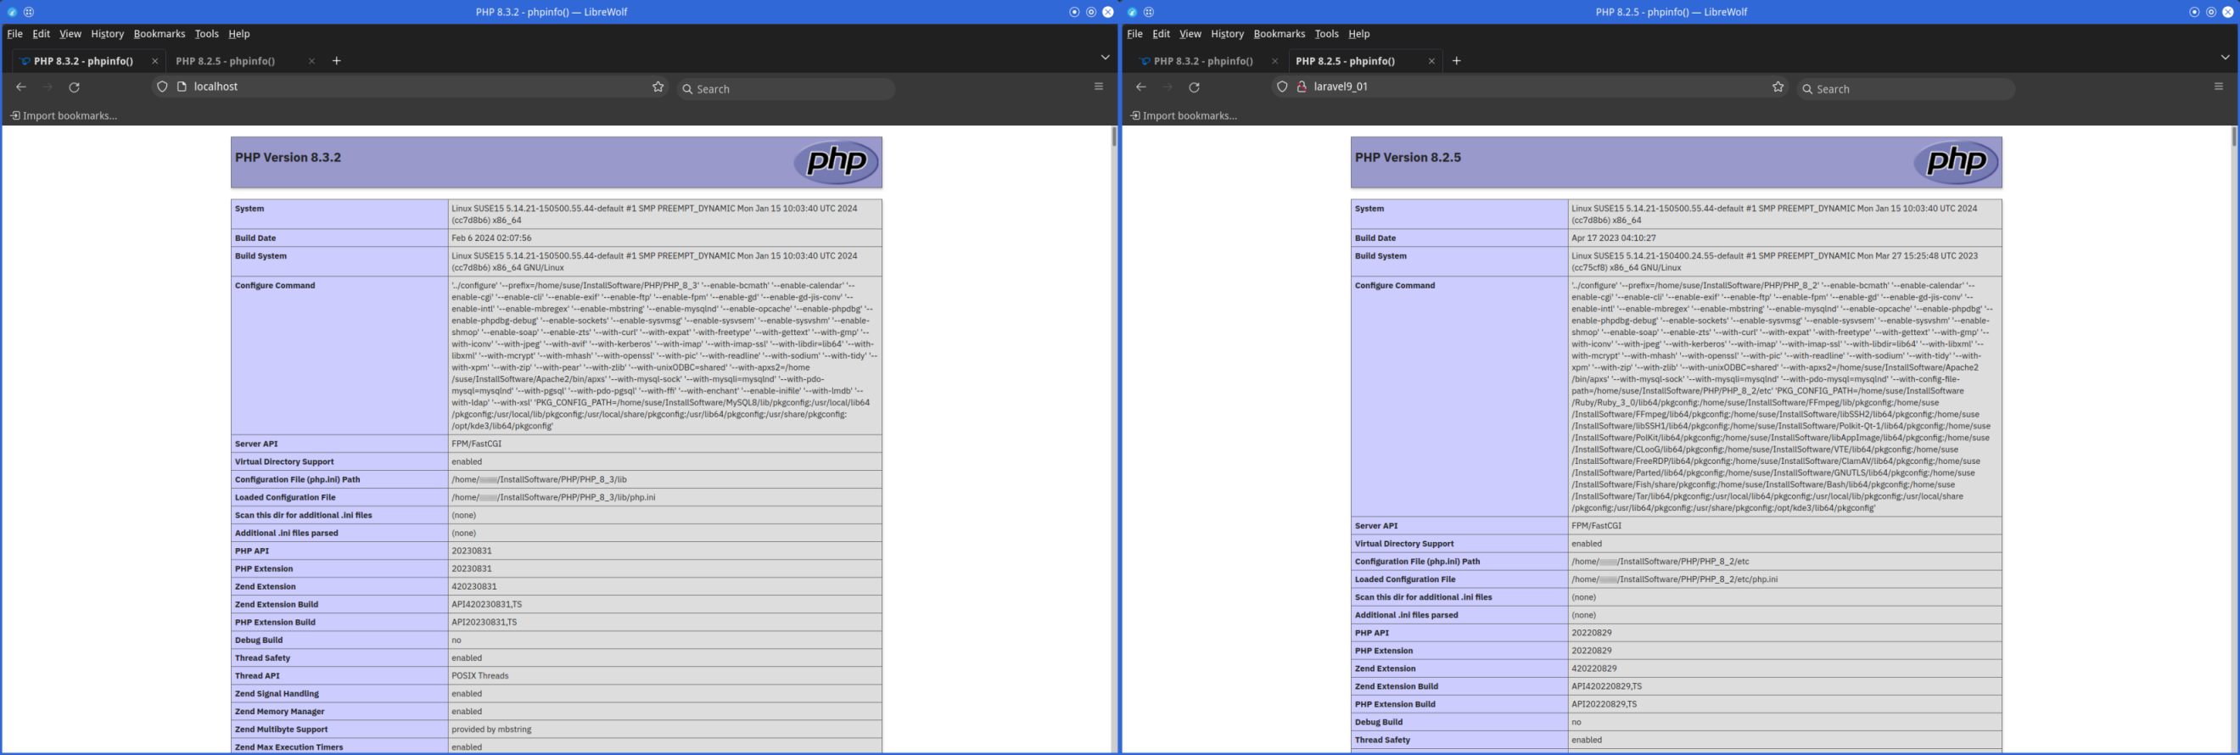Screen dimensions: 2240x755
Task: Focus laravel9_01 address bar
Action: point(1529,87)
